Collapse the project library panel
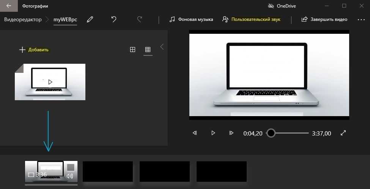 [162, 47]
